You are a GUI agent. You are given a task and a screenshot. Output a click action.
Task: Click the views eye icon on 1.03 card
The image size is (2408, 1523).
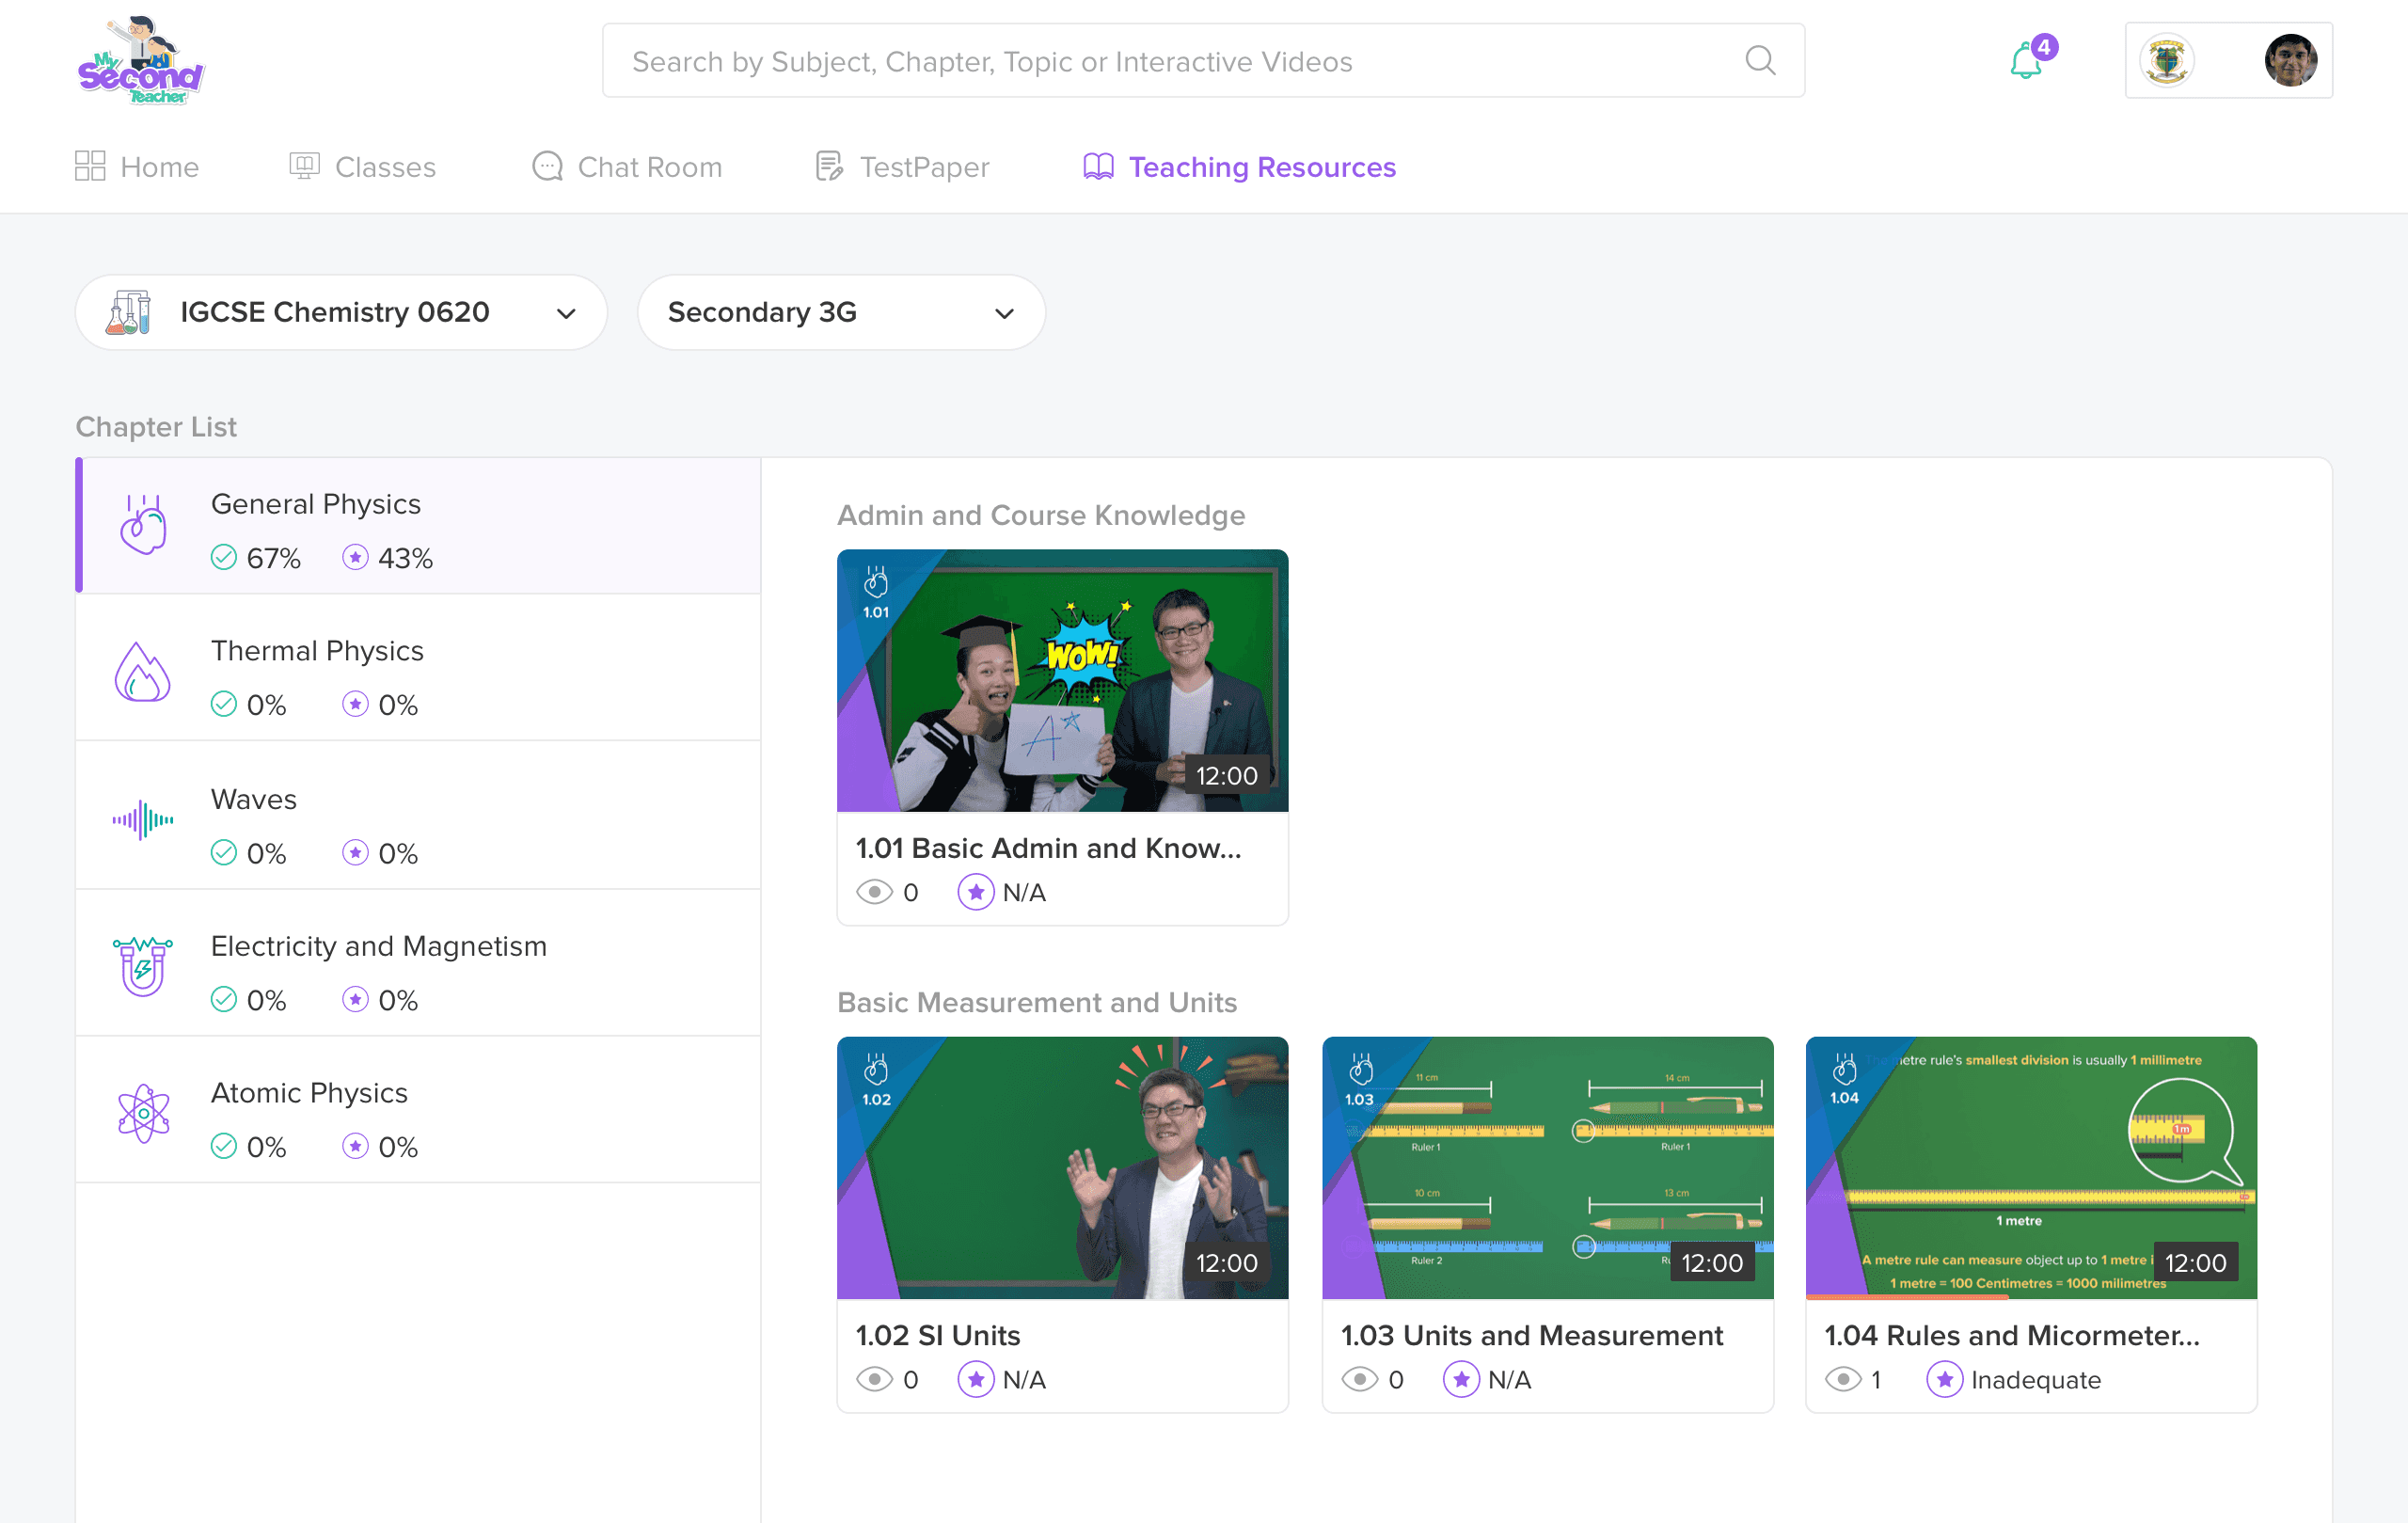(1359, 1380)
